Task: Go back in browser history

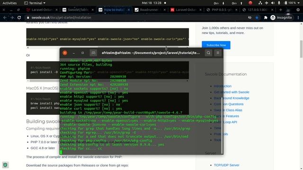Action: (x=5, y=17)
